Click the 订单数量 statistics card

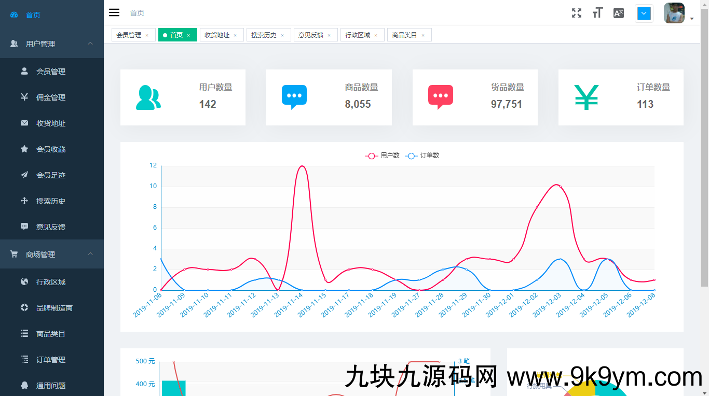(620, 97)
